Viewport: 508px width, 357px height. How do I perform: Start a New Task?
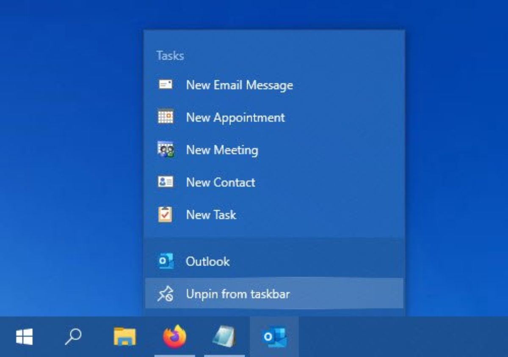274,214
